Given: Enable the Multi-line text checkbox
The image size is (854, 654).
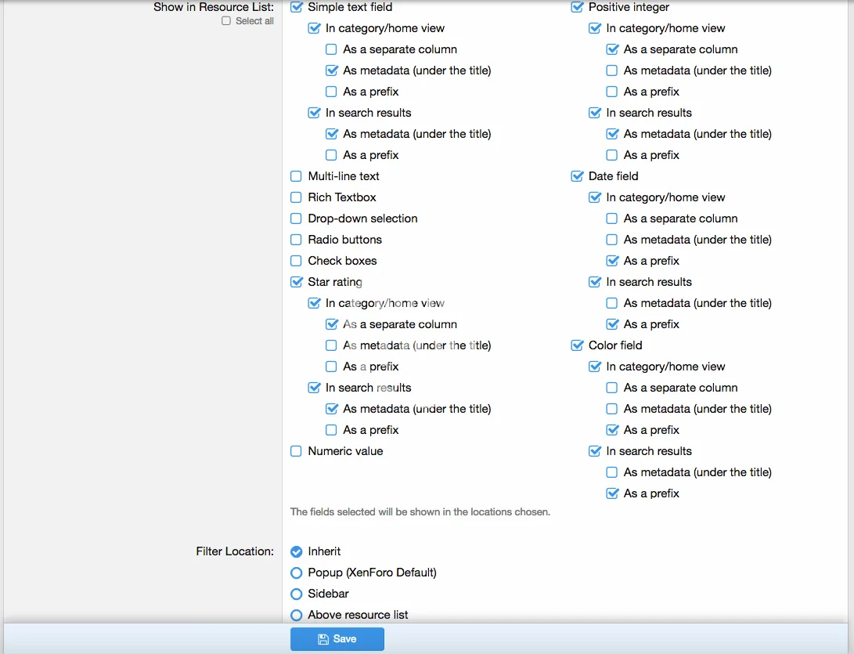Looking at the screenshot, I should (x=296, y=176).
